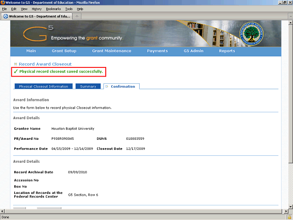This screenshot has width=293, height=220.
Task: Click the icon beside Record Award Closeout
Action: (16, 64)
